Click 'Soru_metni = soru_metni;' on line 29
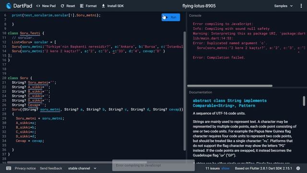Viewport: 307px width, 173px height. [x=40, y=119]
